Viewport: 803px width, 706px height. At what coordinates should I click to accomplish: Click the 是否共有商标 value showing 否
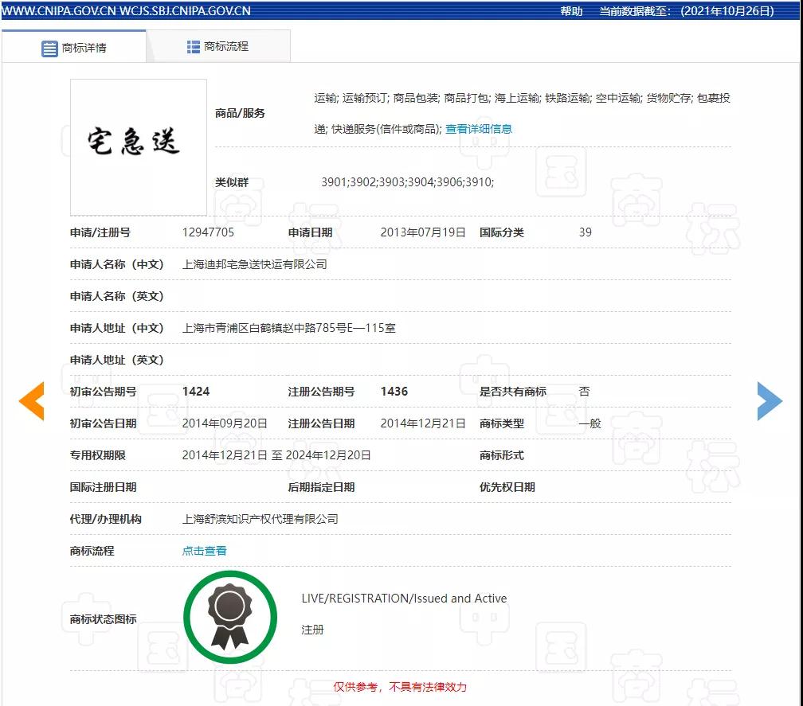586,391
